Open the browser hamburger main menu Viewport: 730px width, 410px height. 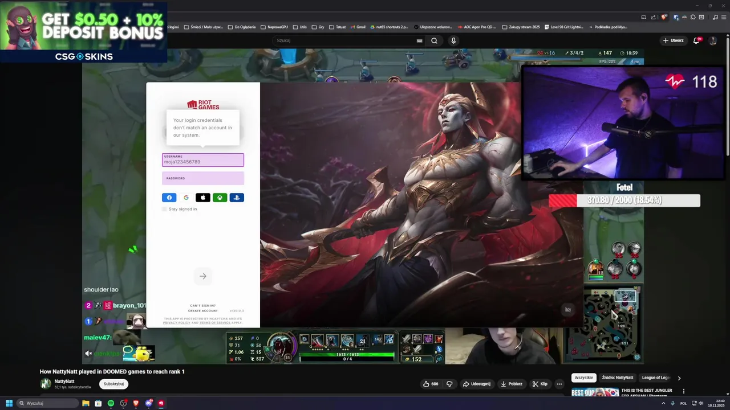(723, 17)
